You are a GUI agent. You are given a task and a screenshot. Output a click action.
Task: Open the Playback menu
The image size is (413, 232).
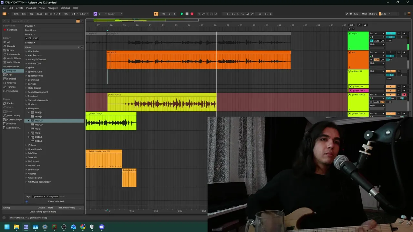pos(31,8)
